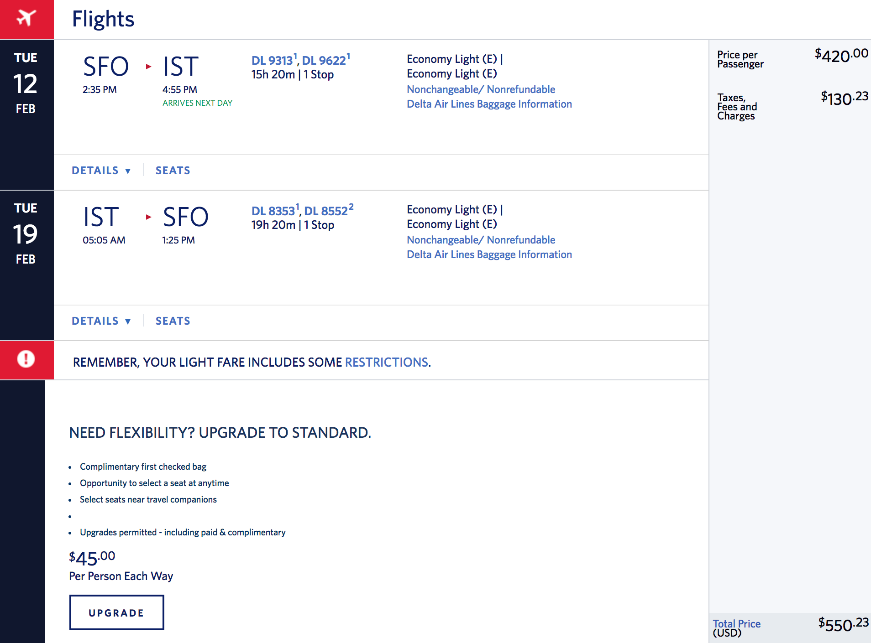Open SEATS for the SFO to IST flight
The width and height of the screenshot is (871, 643).
click(x=173, y=171)
